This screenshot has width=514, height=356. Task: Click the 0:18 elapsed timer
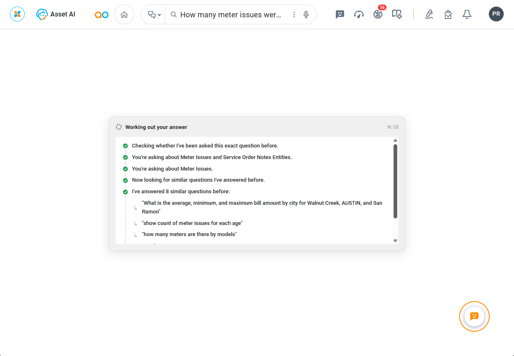click(x=393, y=127)
